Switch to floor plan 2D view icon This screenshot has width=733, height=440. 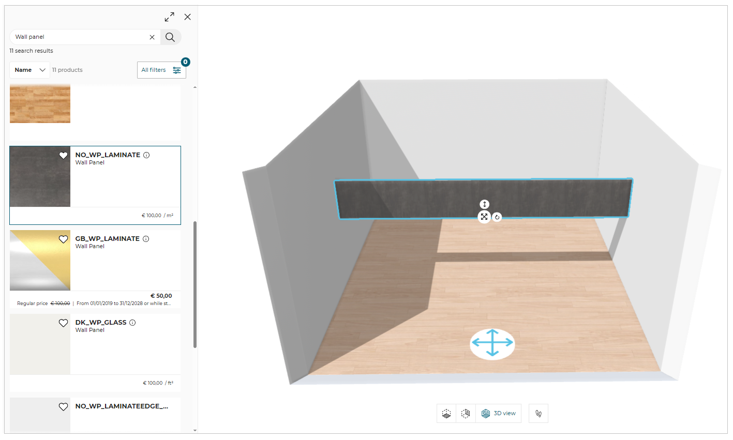tap(446, 414)
